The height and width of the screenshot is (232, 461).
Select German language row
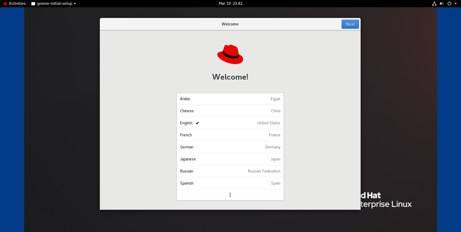[x=230, y=147]
